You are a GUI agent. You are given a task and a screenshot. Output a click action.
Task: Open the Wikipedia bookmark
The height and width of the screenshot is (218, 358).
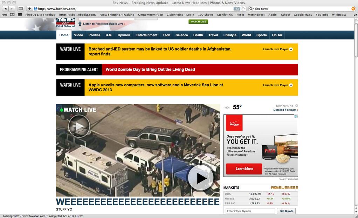click(x=339, y=15)
